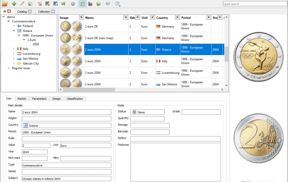Close the Catalog tab
This screenshot has width=288, height=182.
pyautogui.click(x=30, y=12)
